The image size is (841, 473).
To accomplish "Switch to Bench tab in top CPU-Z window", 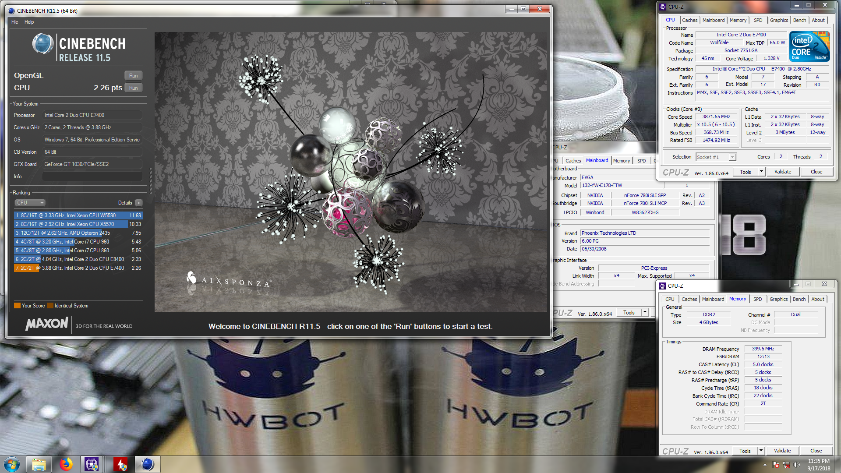I will coord(800,20).
